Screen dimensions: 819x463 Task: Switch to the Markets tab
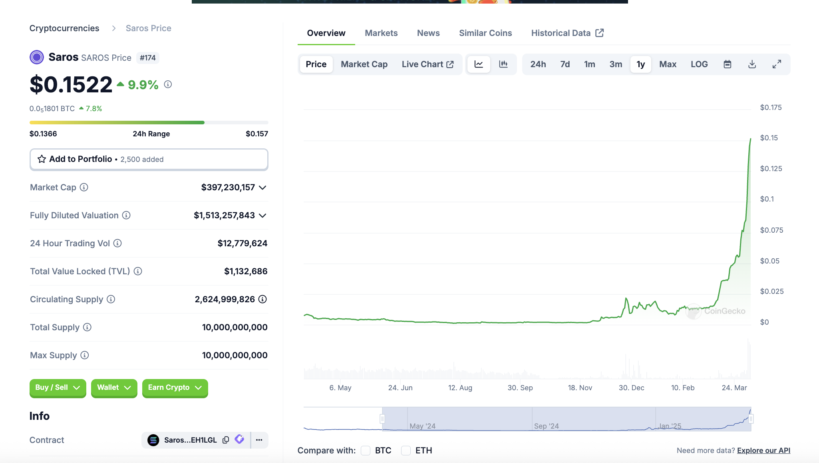381,33
